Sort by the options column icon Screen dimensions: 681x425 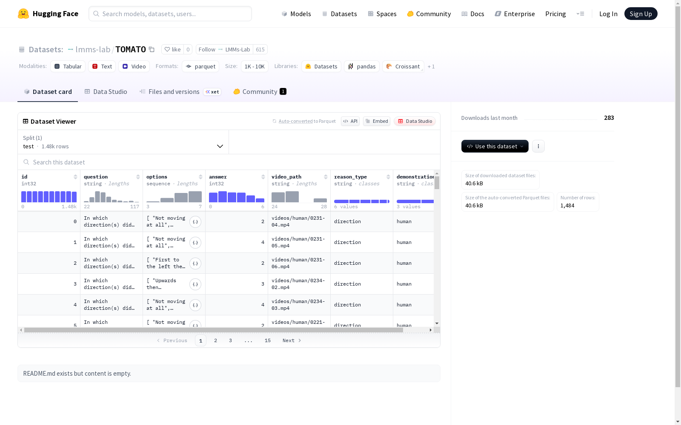click(200, 177)
